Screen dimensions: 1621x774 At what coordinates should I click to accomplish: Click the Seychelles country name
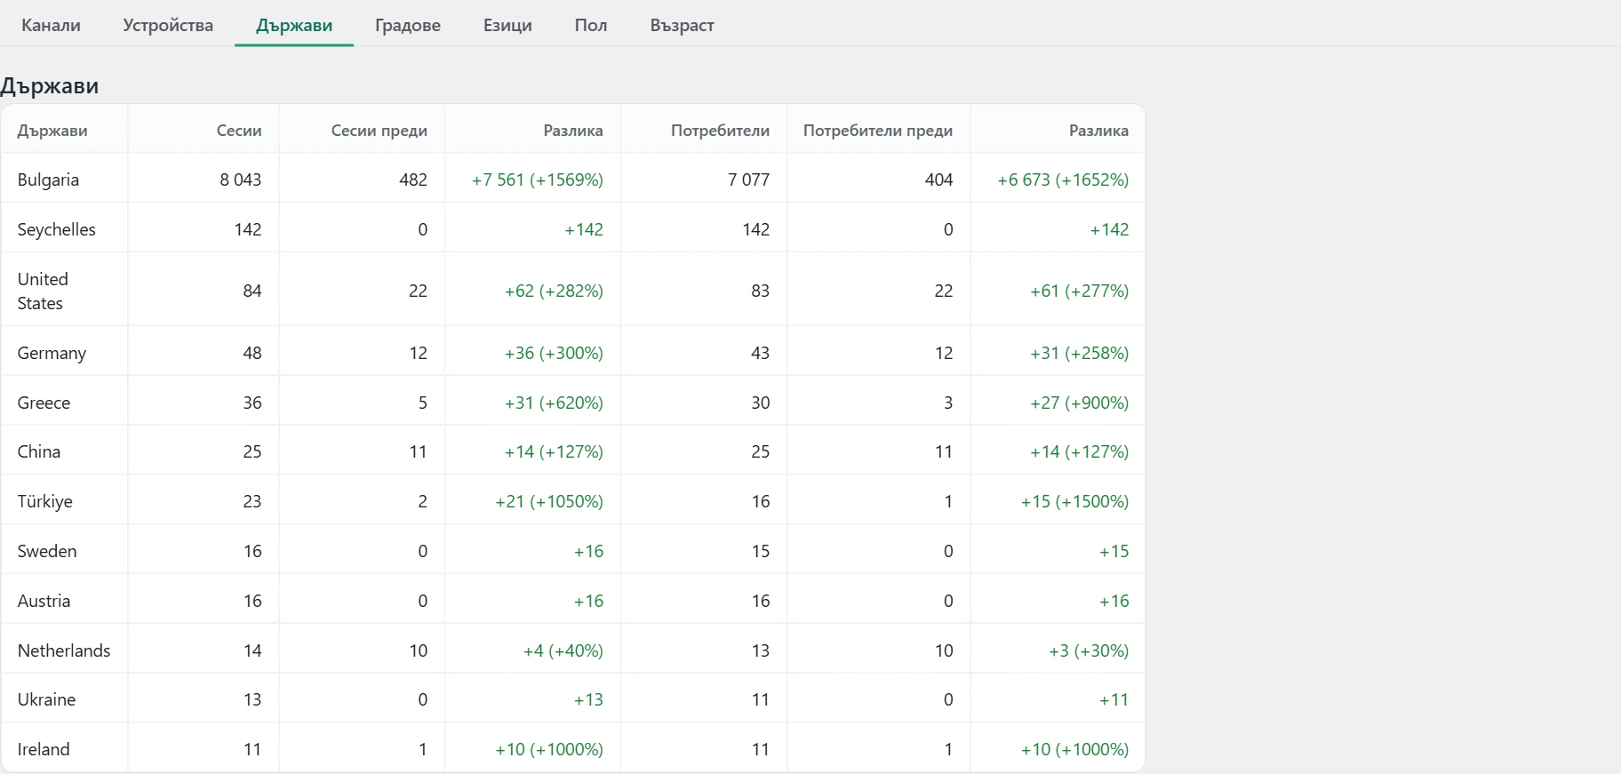56,229
